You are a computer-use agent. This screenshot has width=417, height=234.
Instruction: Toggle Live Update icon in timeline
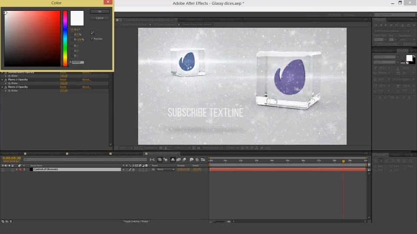(x=159, y=159)
